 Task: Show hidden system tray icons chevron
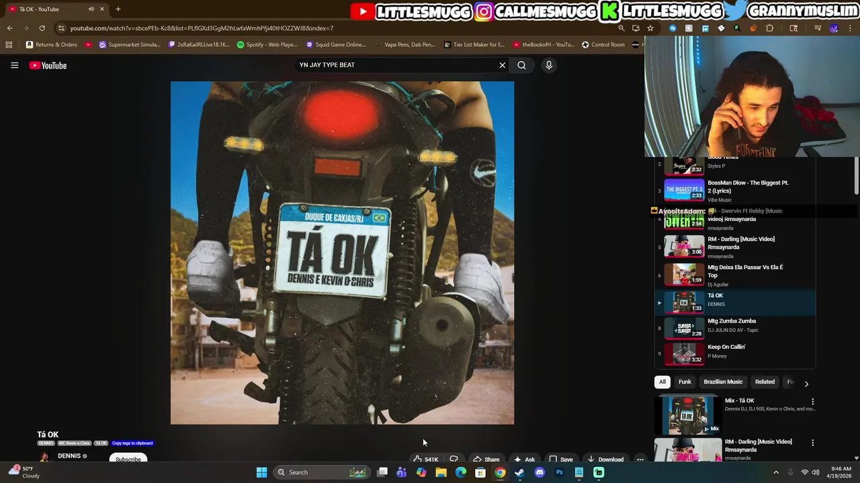(776, 472)
